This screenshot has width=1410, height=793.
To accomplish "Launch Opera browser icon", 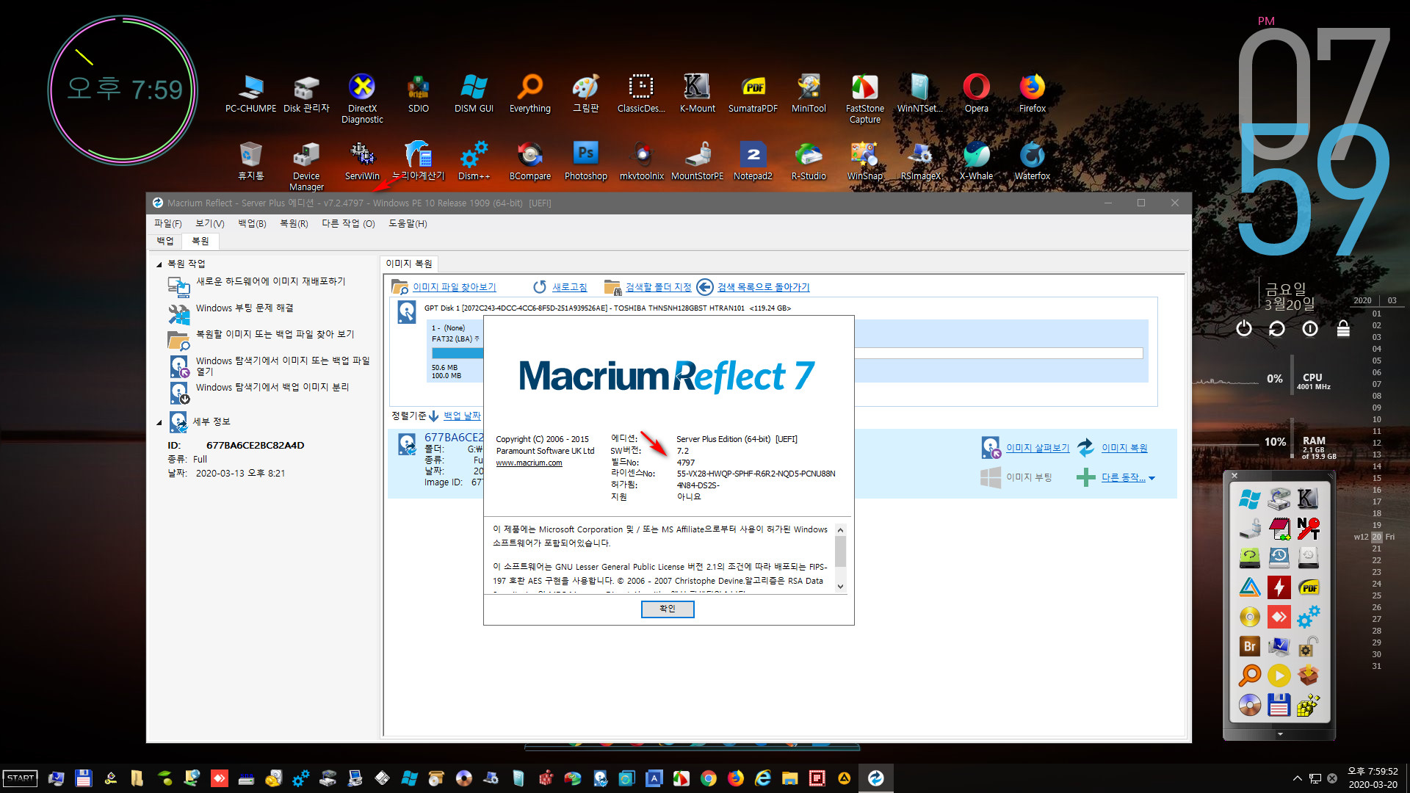I will click(976, 94).
